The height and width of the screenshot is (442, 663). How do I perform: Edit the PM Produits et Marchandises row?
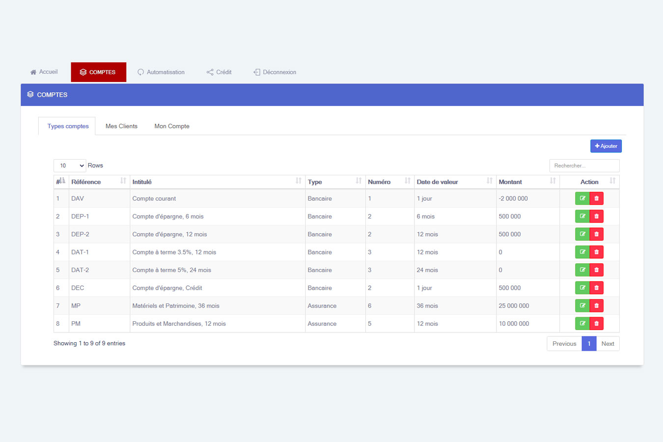[582, 324]
